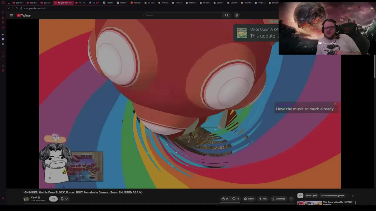Switch to the Vergil tab
The height and width of the screenshot is (211, 376).
pyautogui.click(x=260, y=3)
